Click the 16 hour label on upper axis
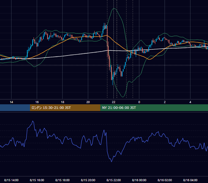 tap(37, 102)
